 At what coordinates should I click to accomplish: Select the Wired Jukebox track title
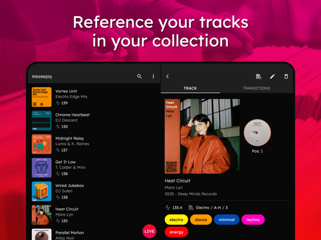pos(70,186)
